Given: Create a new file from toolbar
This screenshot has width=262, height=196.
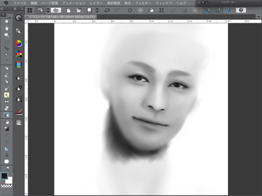Looking at the screenshot, I should 68,10.
